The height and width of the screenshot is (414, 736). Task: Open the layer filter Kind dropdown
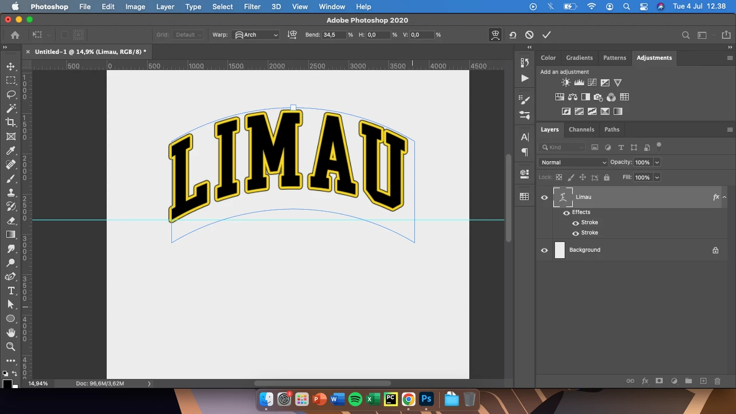pyautogui.click(x=563, y=147)
